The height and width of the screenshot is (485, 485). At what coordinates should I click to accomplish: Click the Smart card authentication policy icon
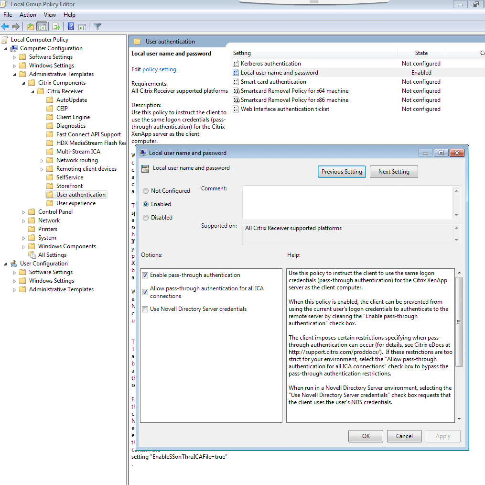click(x=236, y=82)
